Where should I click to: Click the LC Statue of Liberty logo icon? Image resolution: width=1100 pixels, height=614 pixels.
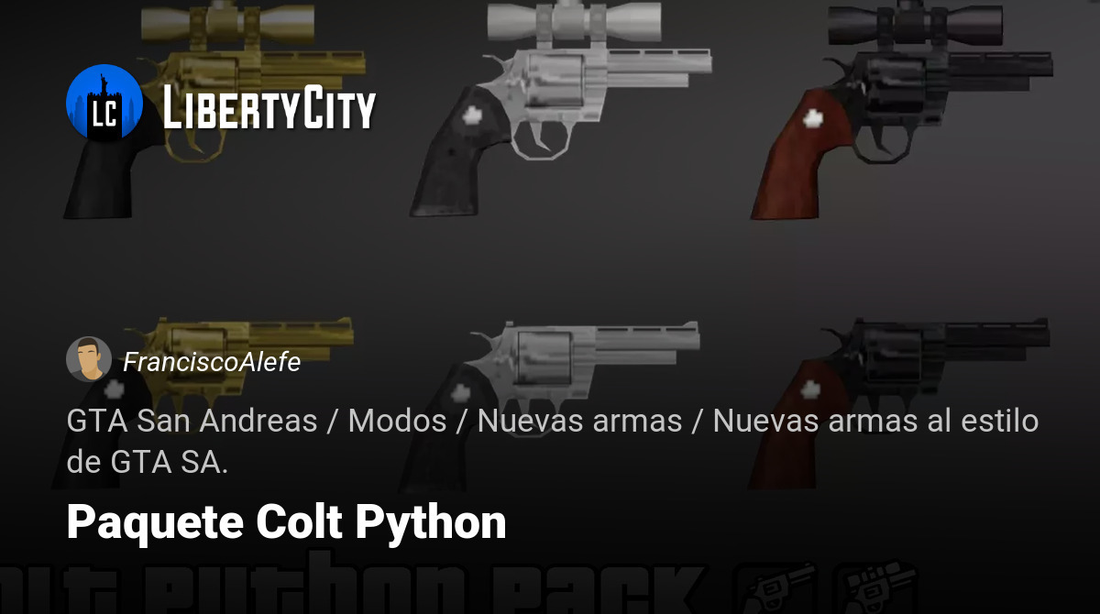point(104,103)
